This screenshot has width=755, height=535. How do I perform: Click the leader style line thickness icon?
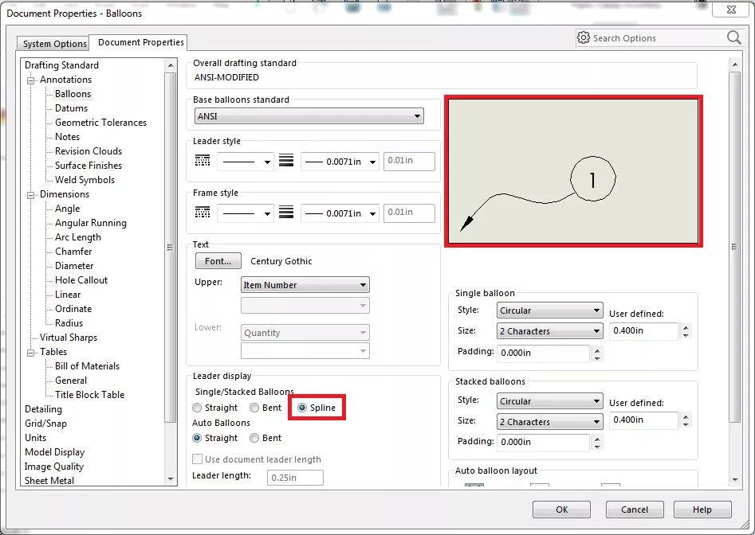tap(286, 161)
